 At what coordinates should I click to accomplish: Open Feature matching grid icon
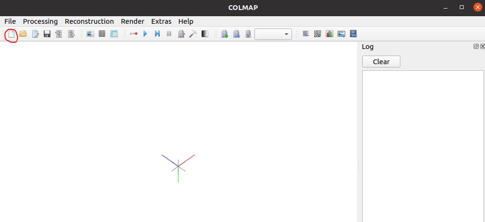click(x=102, y=34)
